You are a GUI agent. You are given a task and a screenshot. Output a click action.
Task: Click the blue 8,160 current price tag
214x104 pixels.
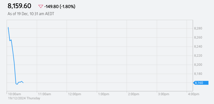(x=201, y=83)
